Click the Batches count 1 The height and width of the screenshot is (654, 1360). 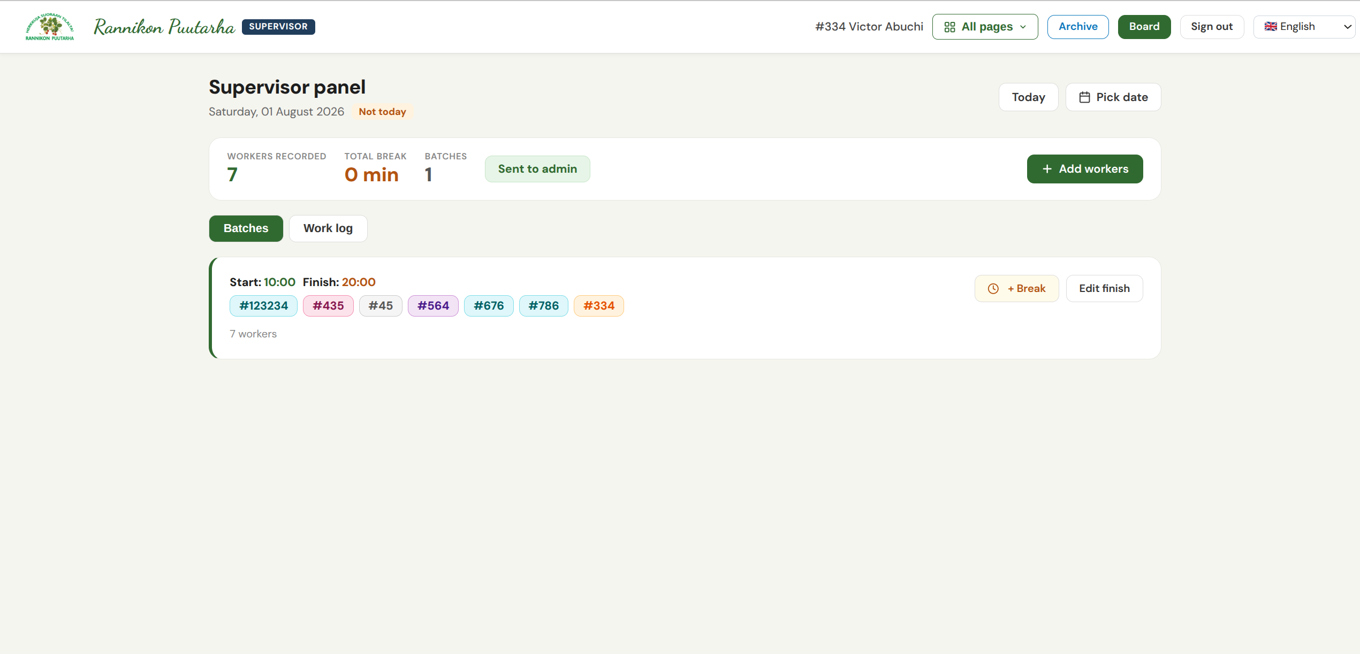428,175
